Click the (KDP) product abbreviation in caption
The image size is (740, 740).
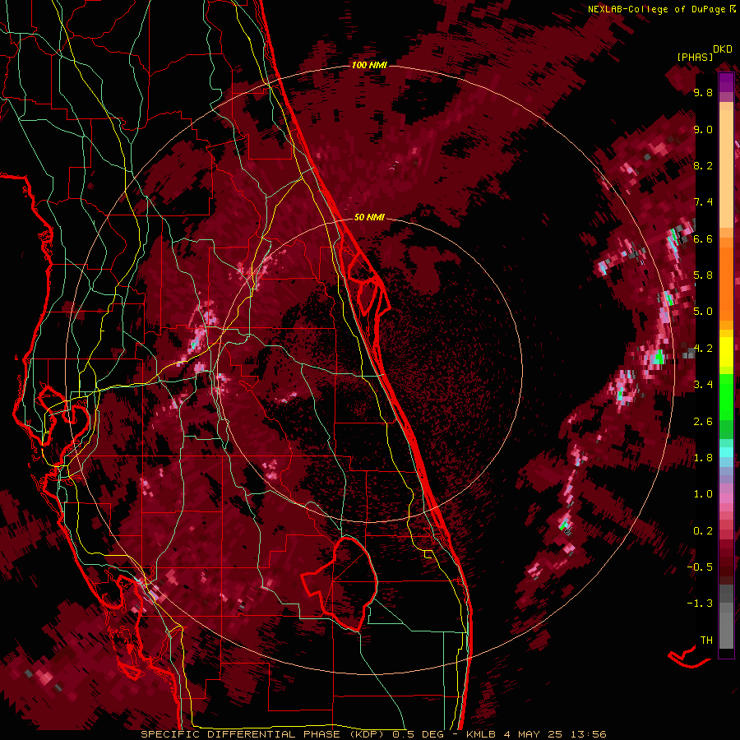(366, 734)
